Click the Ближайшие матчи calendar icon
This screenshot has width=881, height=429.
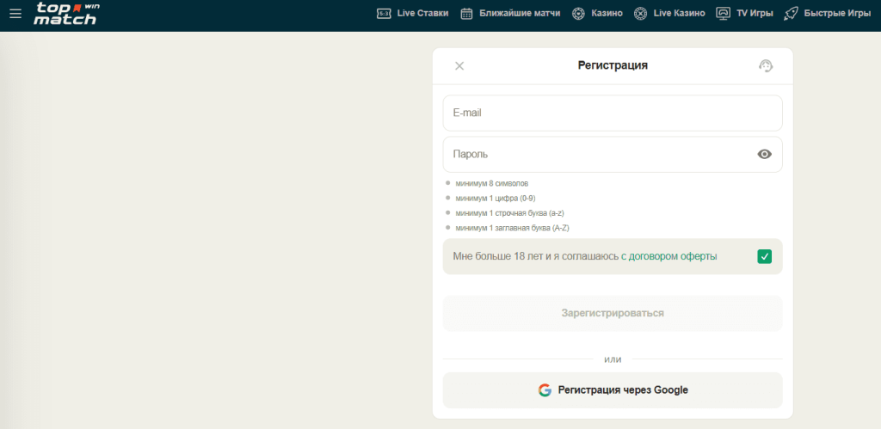click(x=467, y=14)
